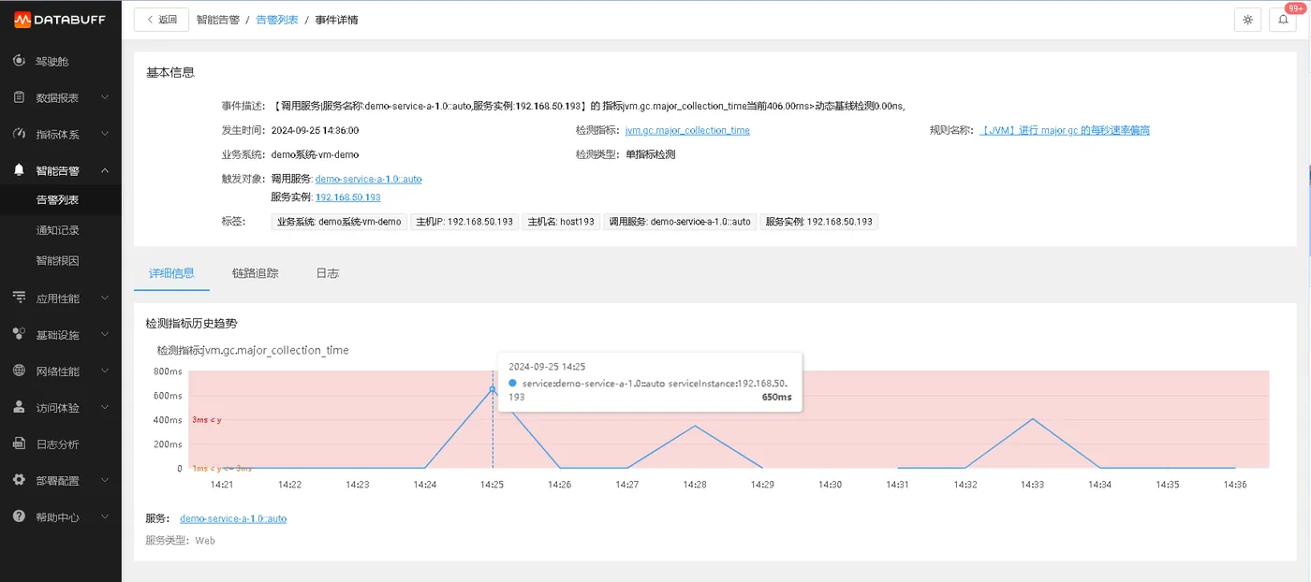
Task: Click the 智能告警 bell icon in sidebar
Action: 19,170
